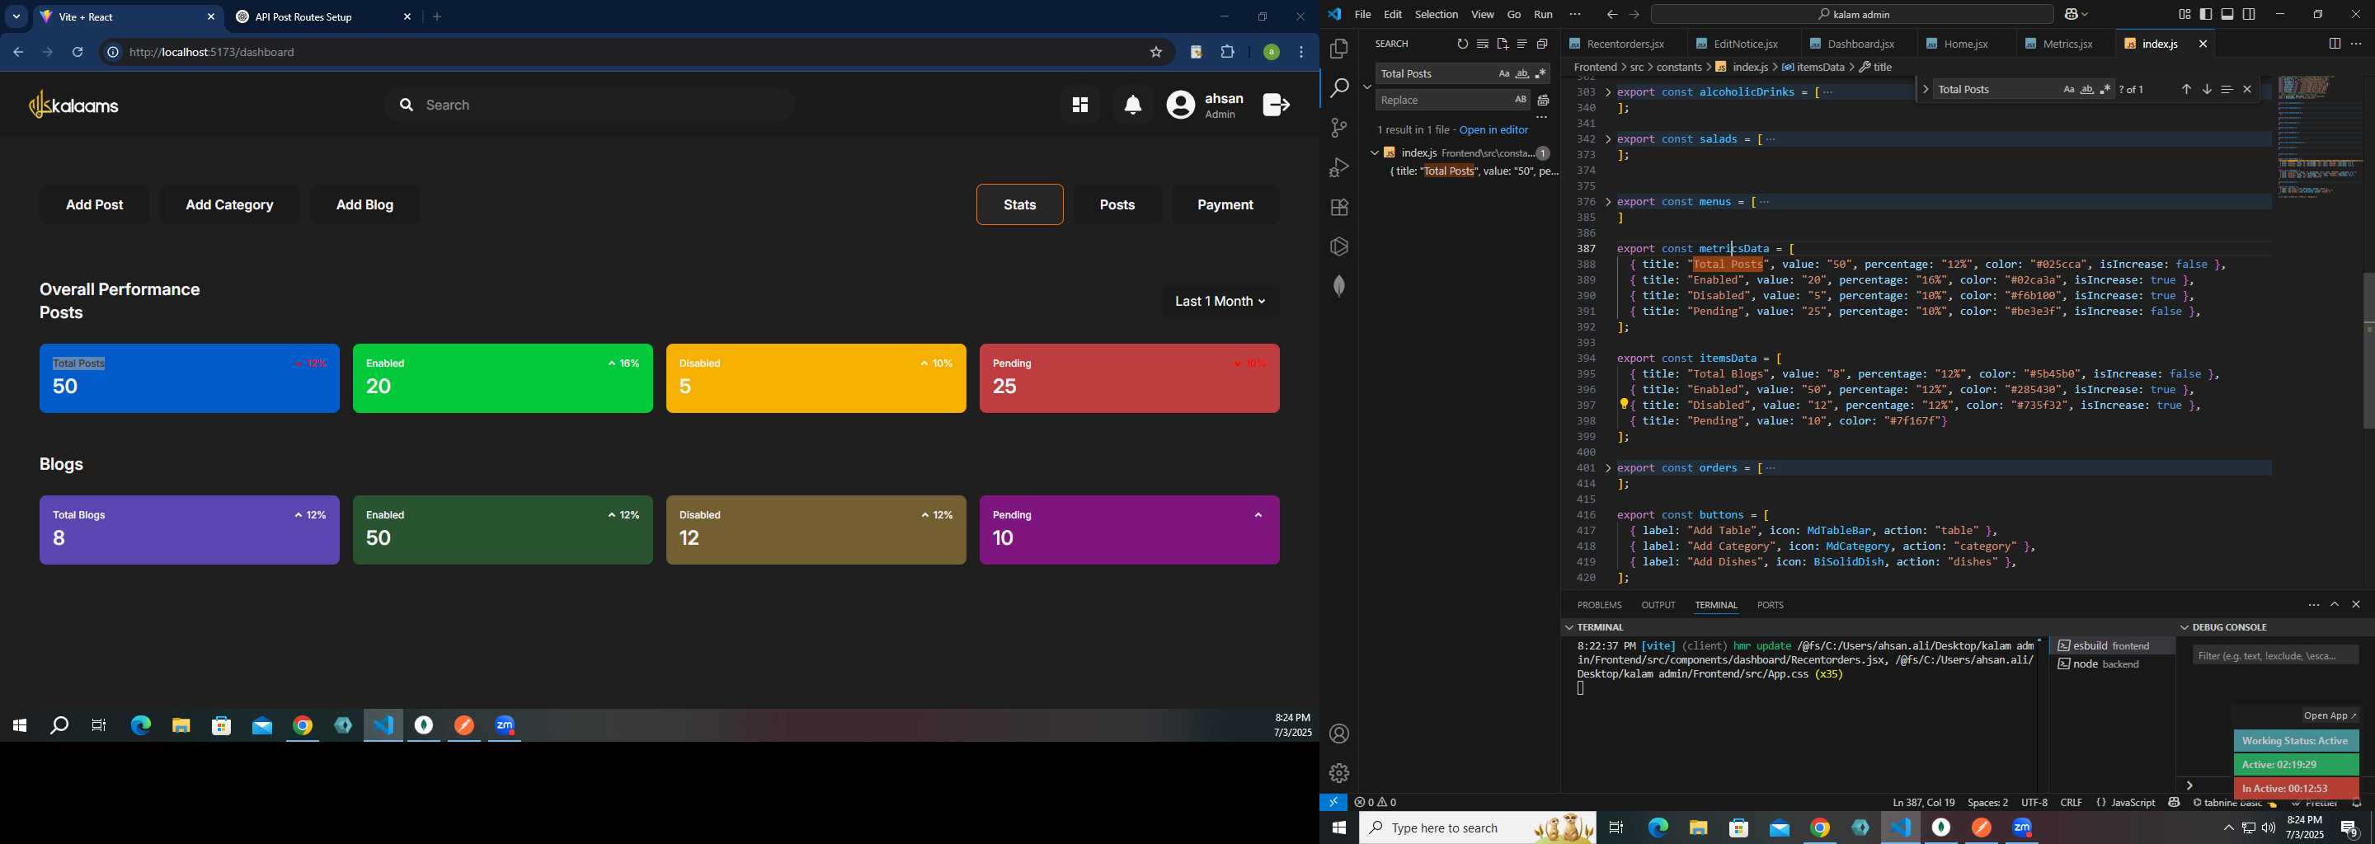Open the Last 1 Month dropdown

coord(1220,302)
